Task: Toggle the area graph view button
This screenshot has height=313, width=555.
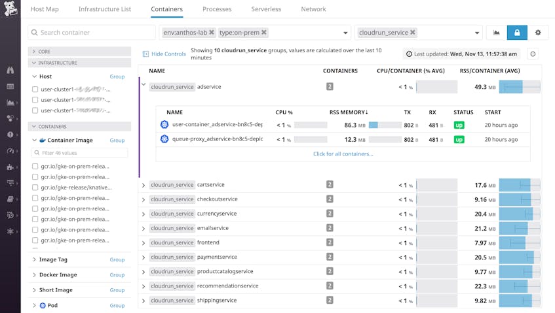Action: click(496, 33)
